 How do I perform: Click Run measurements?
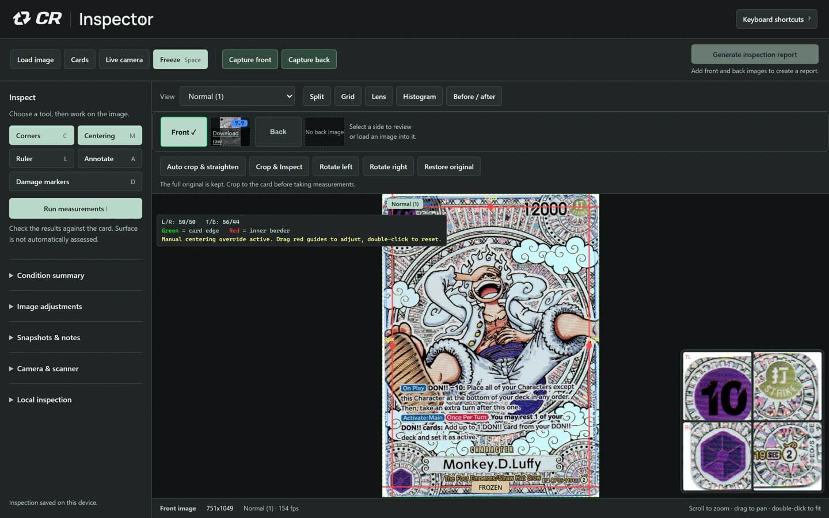click(75, 208)
